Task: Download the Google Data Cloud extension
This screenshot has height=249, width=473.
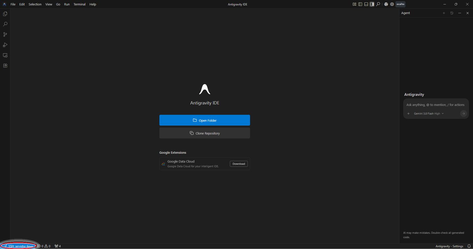Action: click(239, 164)
